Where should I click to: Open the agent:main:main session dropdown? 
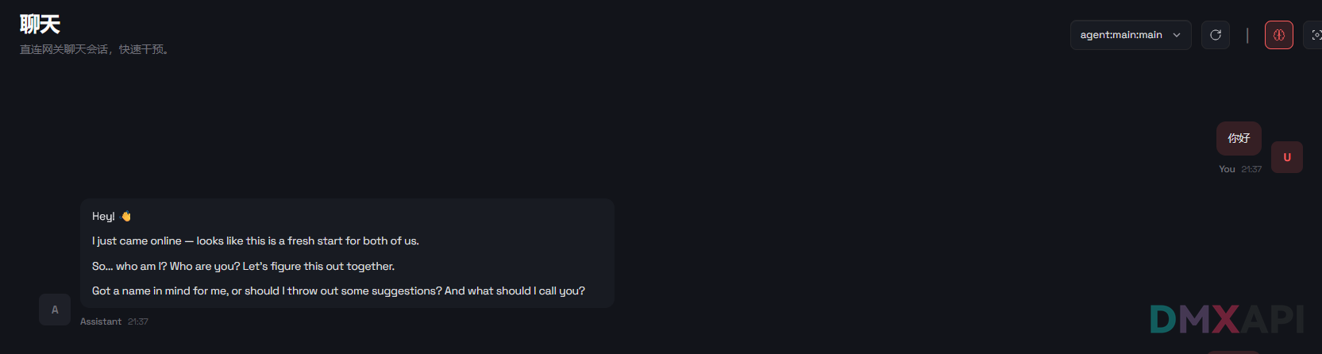click(x=1121, y=35)
